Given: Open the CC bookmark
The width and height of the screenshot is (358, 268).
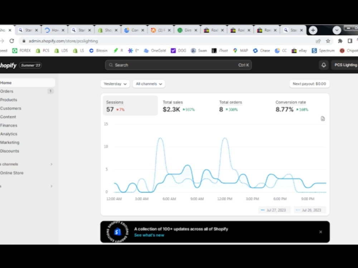Looking at the screenshot, I should (x=281, y=51).
